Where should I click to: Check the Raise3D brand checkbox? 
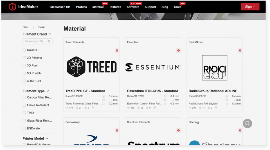coord(24,50)
